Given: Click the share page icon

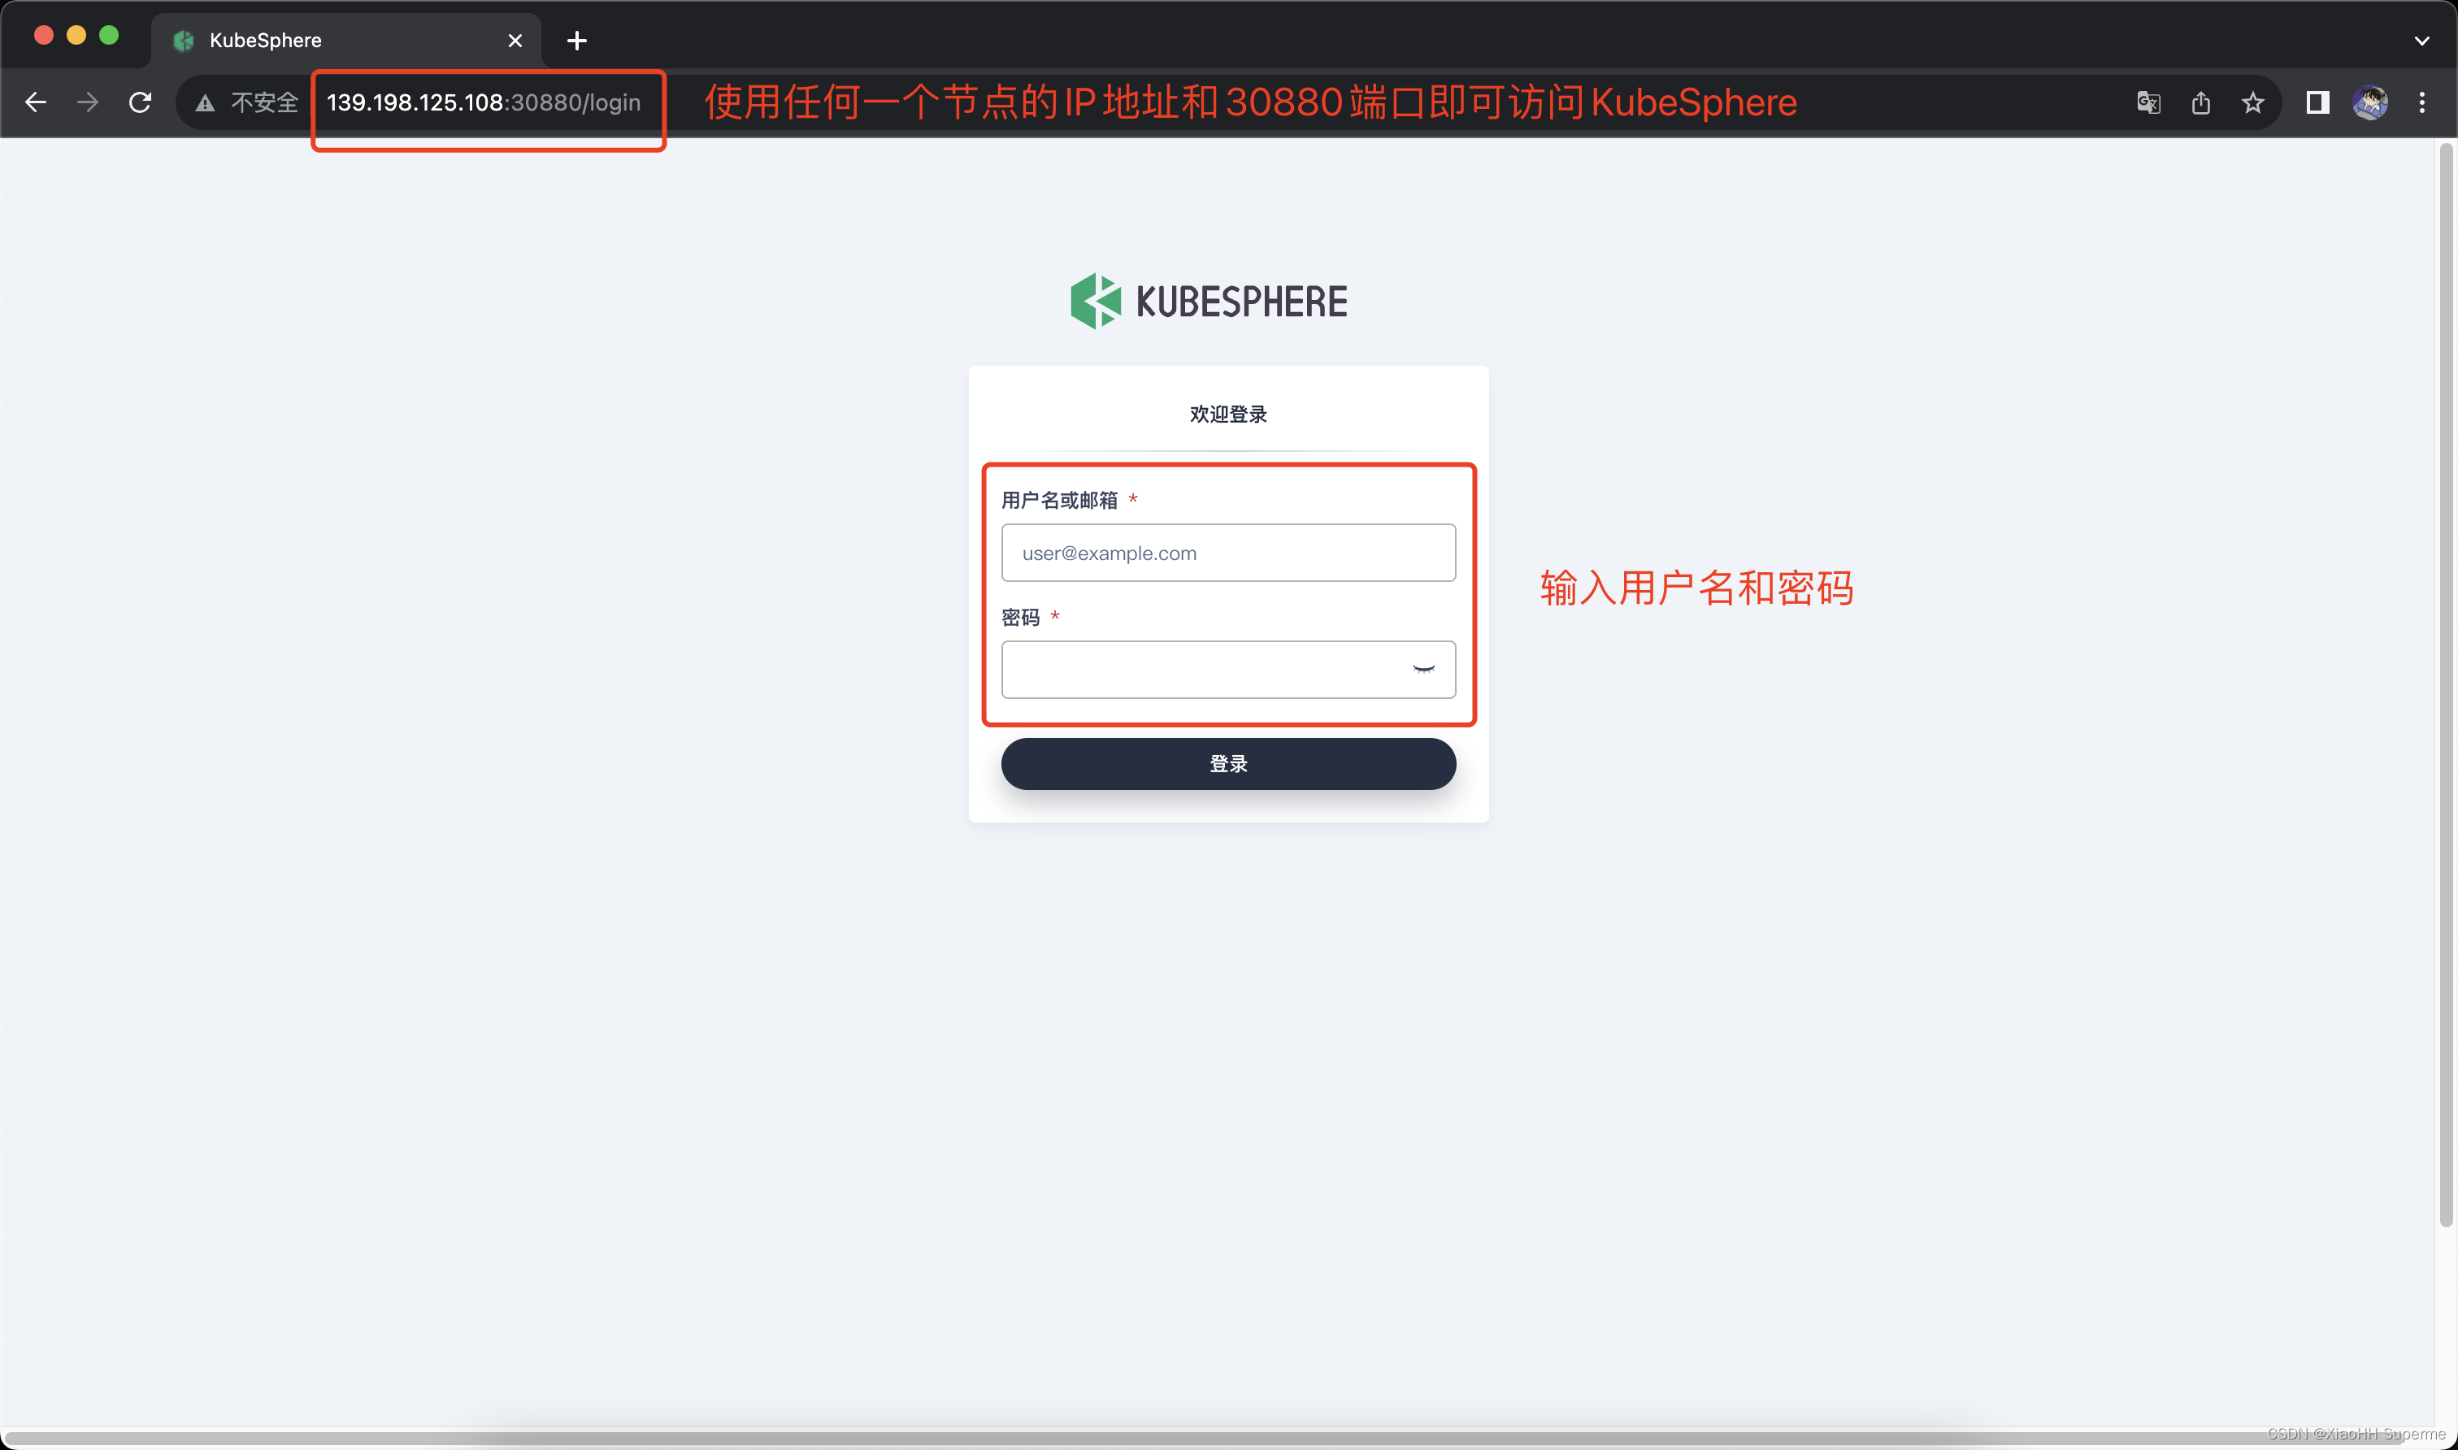Looking at the screenshot, I should [x=2200, y=102].
